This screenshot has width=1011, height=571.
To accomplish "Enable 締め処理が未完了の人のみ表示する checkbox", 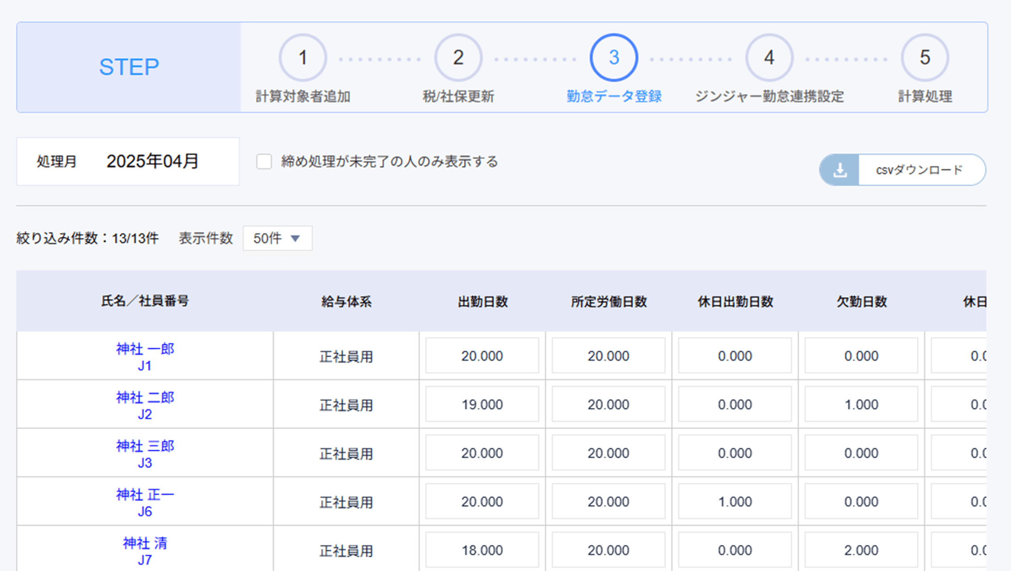I will click(264, 161).
